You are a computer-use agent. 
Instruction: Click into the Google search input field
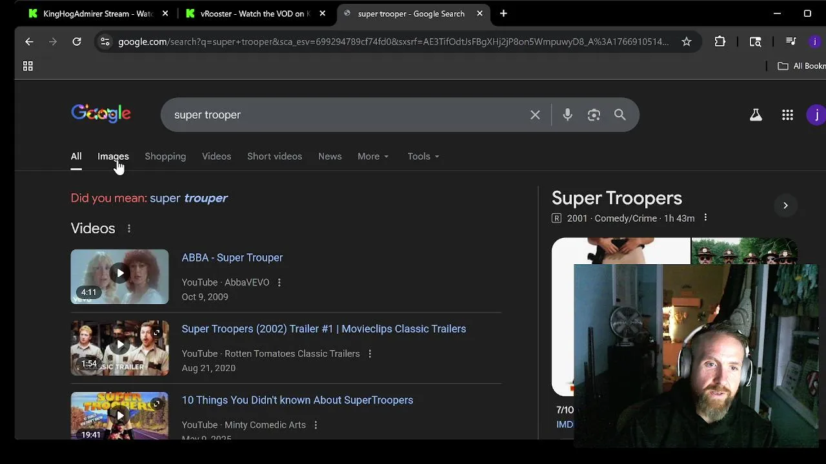pos(348,115)
